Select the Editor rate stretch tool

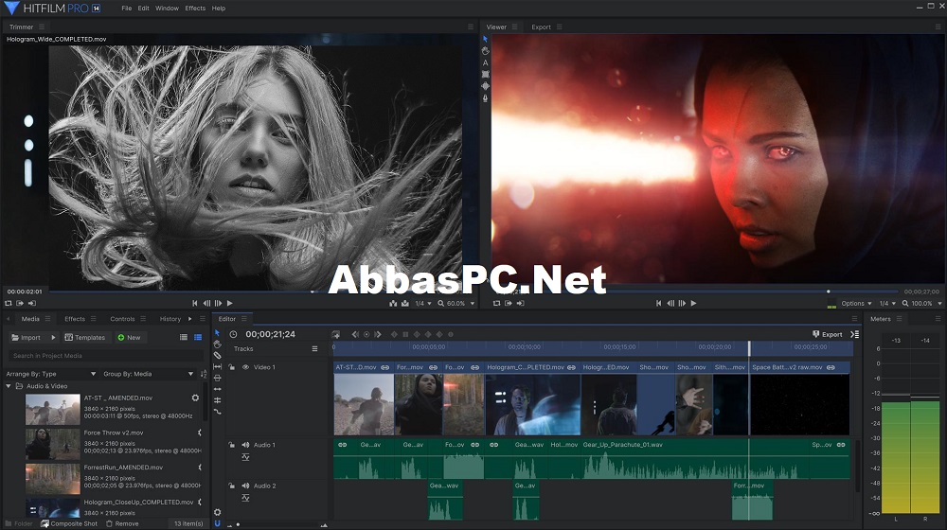coord(218,412)
